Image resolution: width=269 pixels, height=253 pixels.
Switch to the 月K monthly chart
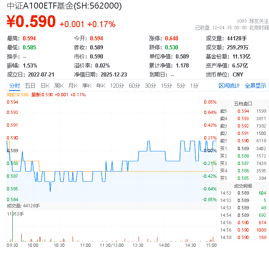[73, 86]
